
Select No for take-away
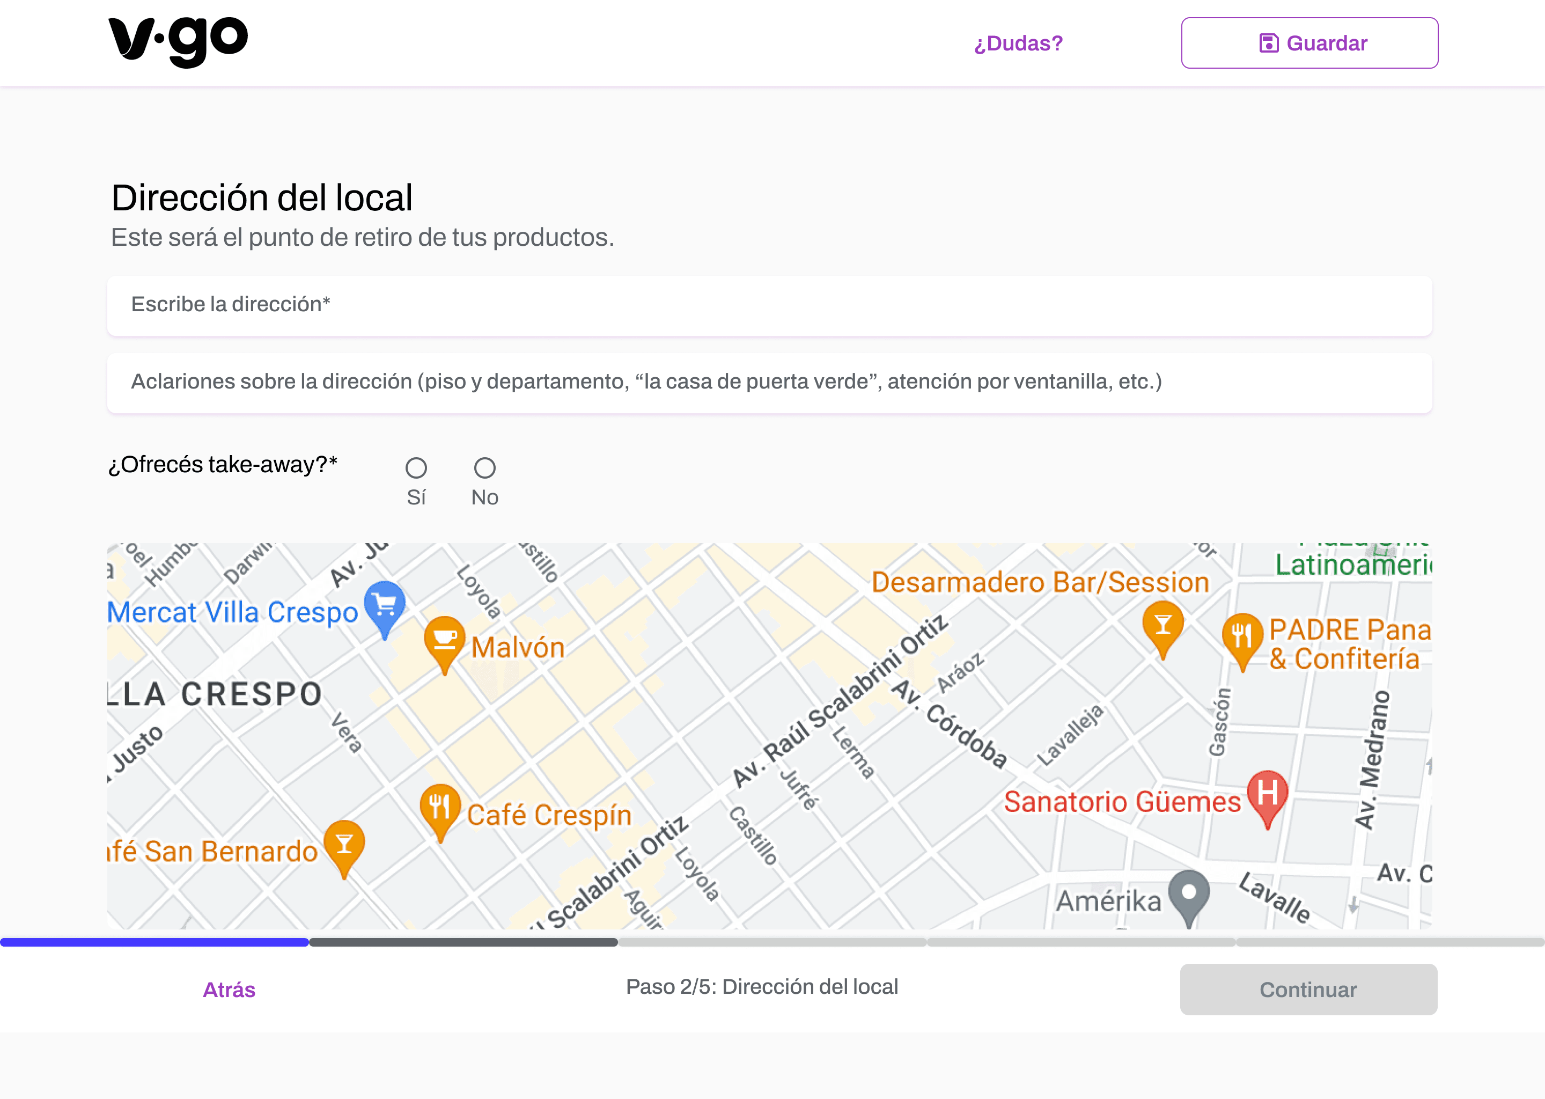click(x=484, y=467)
